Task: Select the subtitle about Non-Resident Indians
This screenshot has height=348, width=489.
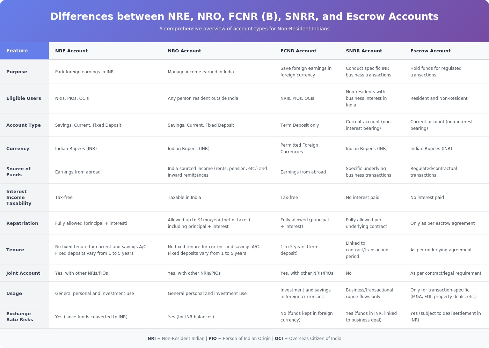Action: [x=245, y=29]
